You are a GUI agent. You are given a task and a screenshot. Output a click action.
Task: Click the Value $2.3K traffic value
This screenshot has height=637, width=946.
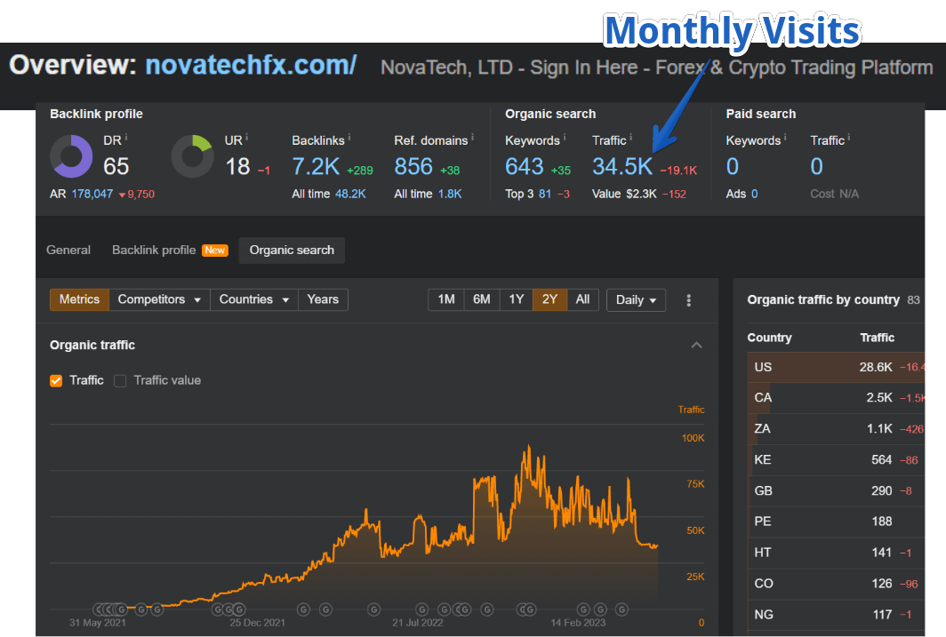(x=641, y=194)
